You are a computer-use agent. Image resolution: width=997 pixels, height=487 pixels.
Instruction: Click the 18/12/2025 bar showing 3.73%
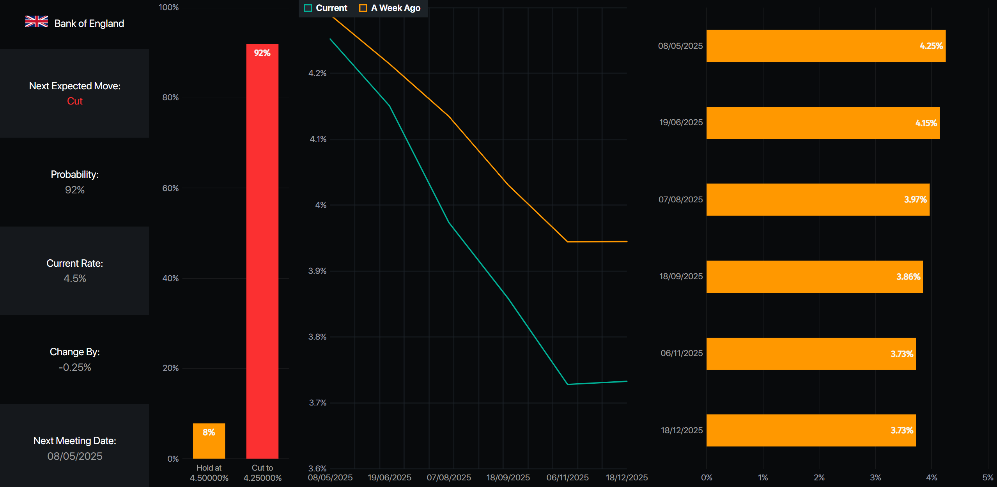811,430
